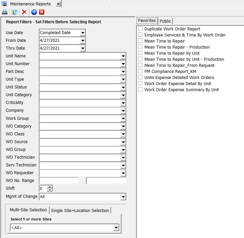Click the Maintenance Reports window icon
This screenshot has height=238, width=244.
pyautogui.click(x=4, y=4)
